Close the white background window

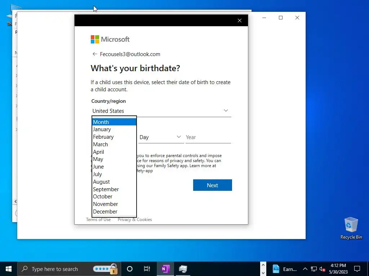(297, 18)
